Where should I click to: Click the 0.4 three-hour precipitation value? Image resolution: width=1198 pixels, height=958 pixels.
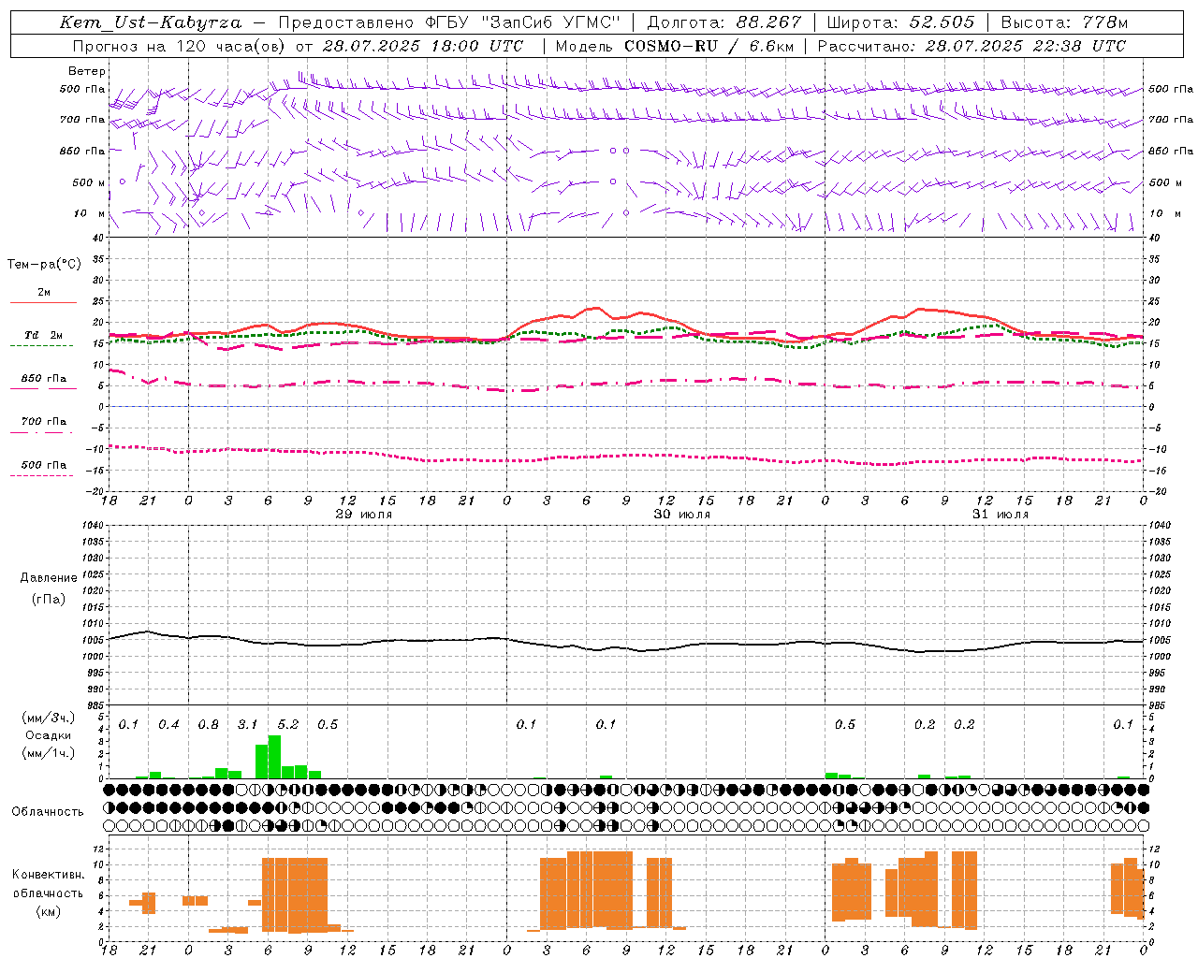pyautogui.click(x=168, y=725)
